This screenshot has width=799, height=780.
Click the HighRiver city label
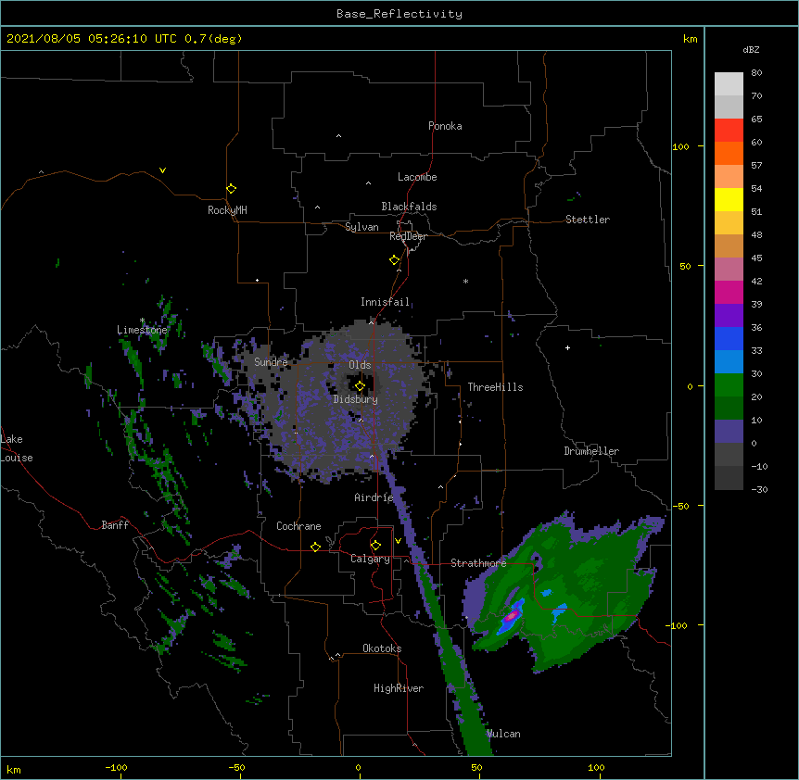(399, 688)
